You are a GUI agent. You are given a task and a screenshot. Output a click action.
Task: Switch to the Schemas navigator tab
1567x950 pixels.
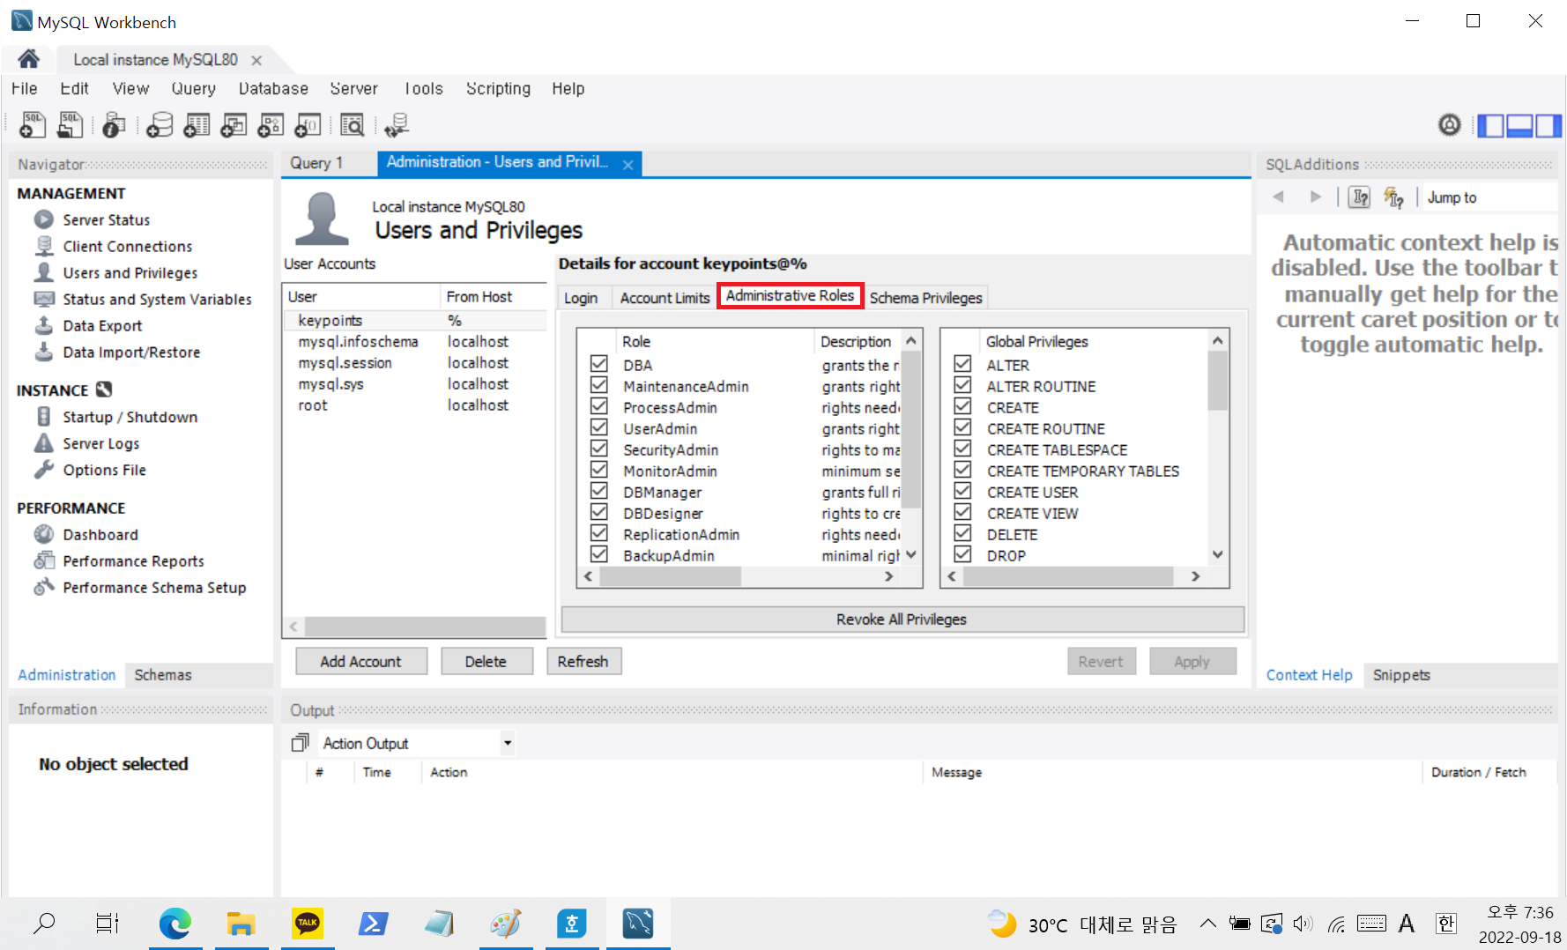point(163,675)
